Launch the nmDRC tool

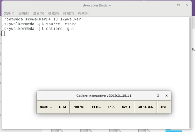pyautogui.click(x=46, y=107)
